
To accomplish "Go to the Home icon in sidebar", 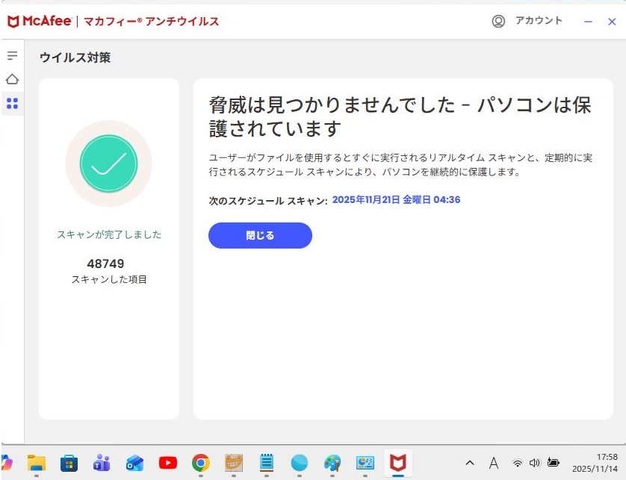I will click(12, 79).
